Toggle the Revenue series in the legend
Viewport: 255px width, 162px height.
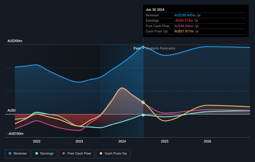(18, 154)
